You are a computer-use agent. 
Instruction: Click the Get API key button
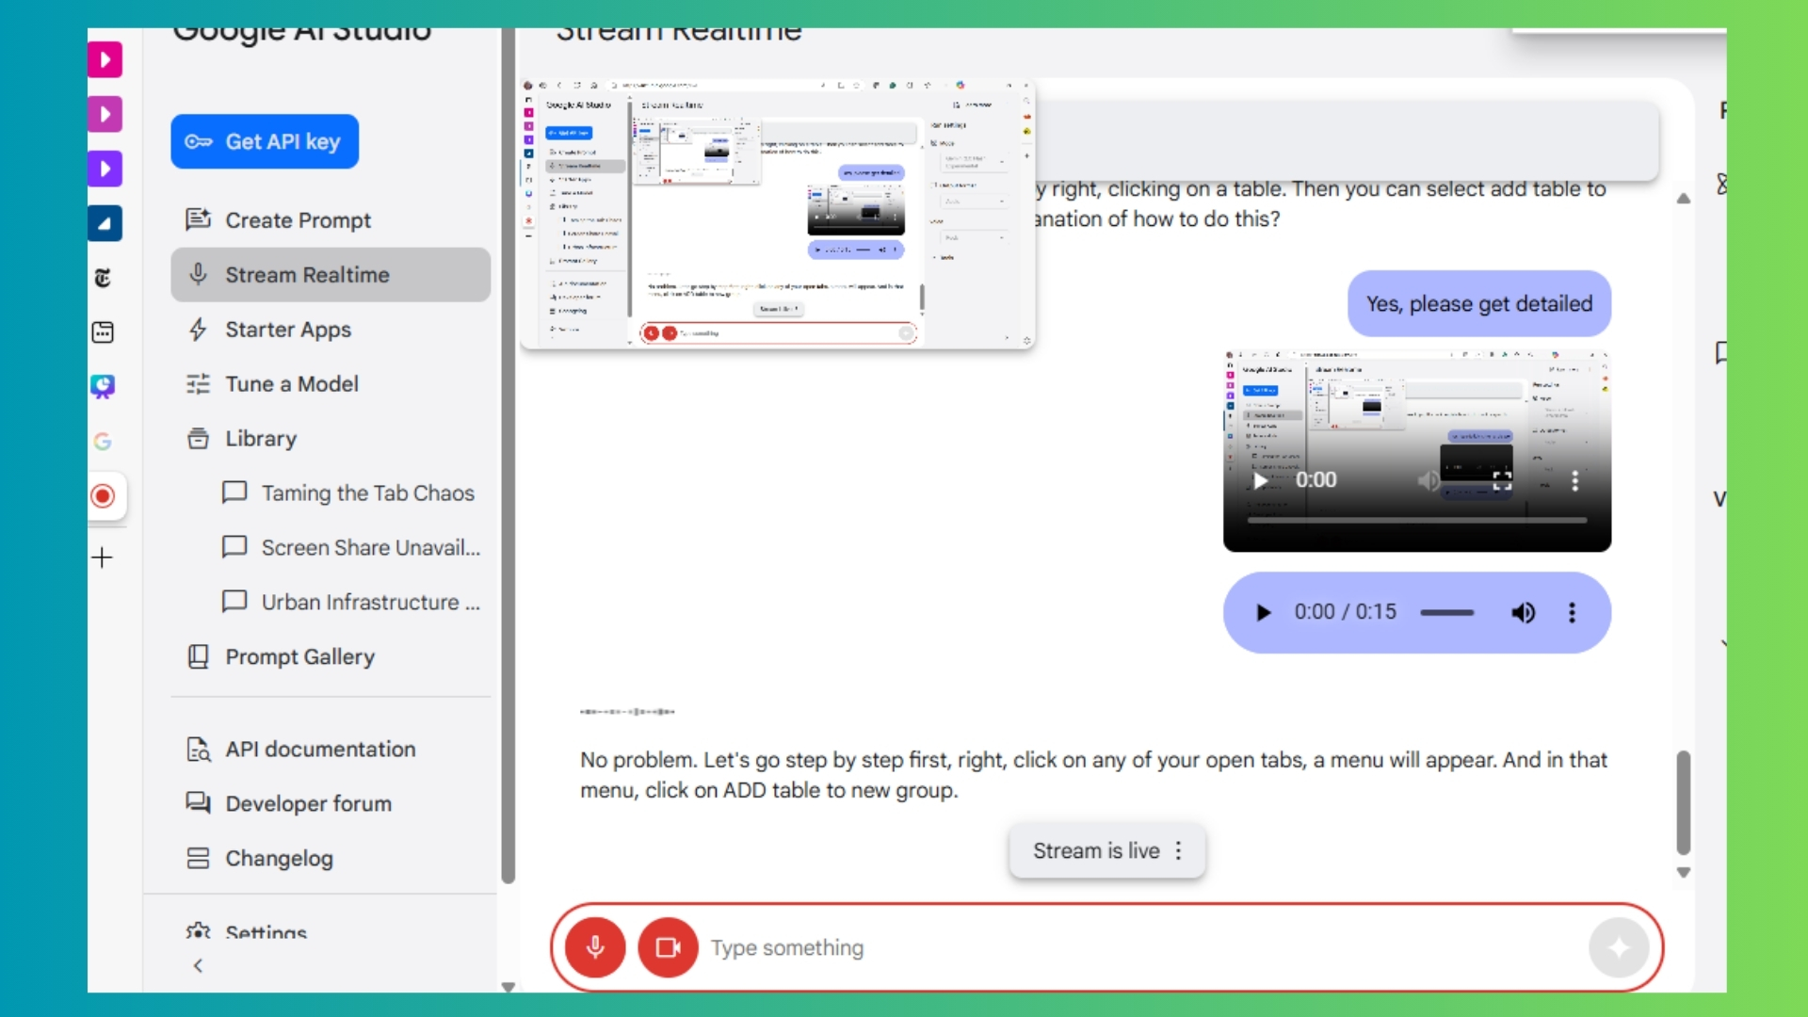coord(265,142)
